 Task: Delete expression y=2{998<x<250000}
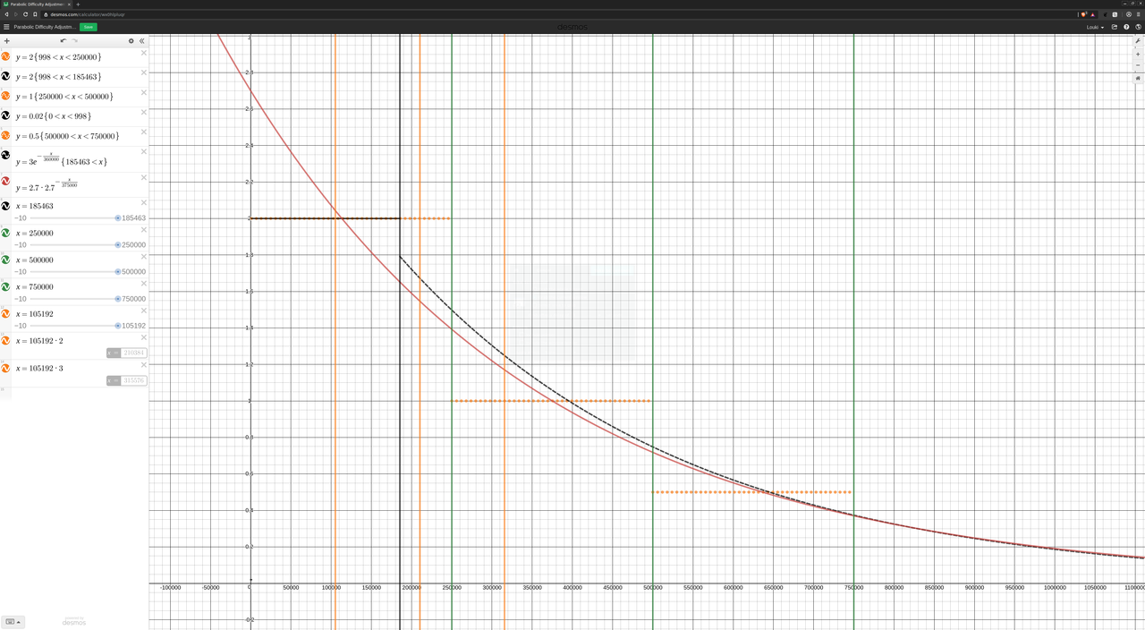[144, 53]
